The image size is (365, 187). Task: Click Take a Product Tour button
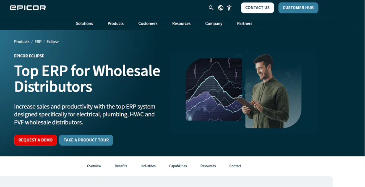[86, 140]
